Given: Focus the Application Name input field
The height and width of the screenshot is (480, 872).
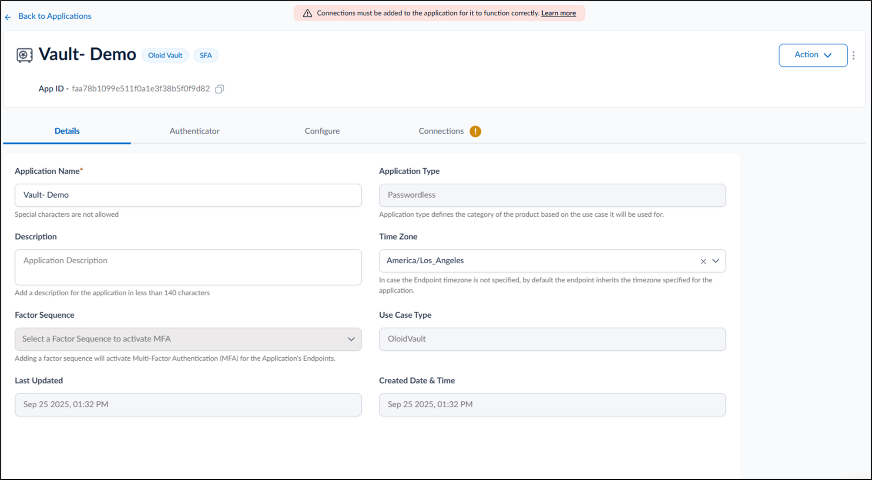Looking at the screenshot, I should (188, 195).
